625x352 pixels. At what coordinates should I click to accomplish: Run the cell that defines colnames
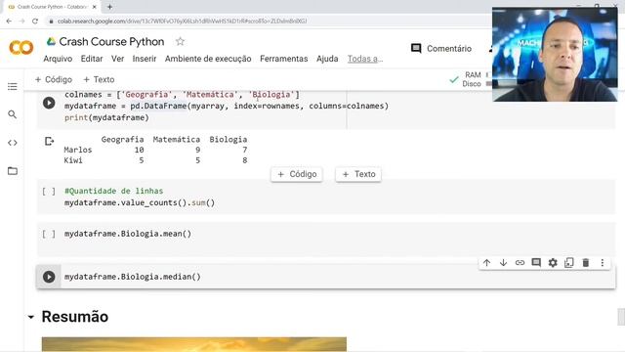click(x=49, y=103)
